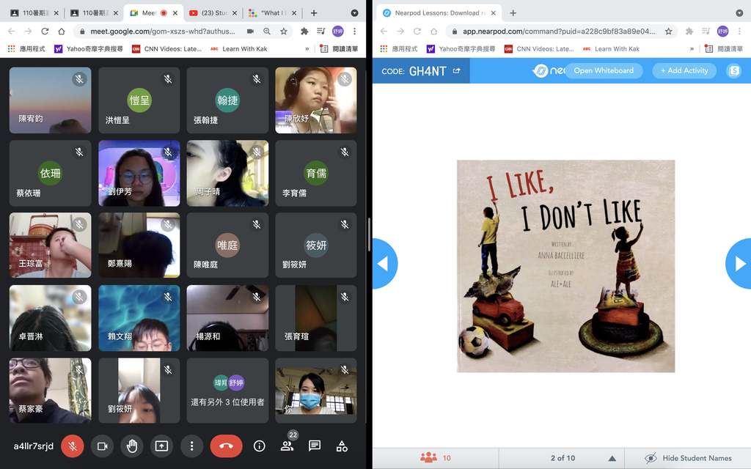
Task: Go to the previous Nearpod slide
Action: (384, 264)
